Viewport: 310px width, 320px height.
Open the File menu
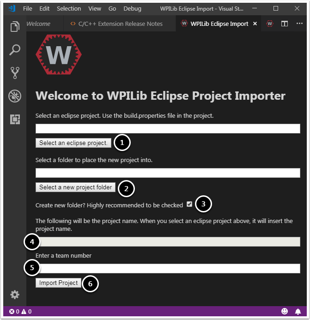(28, 9)
